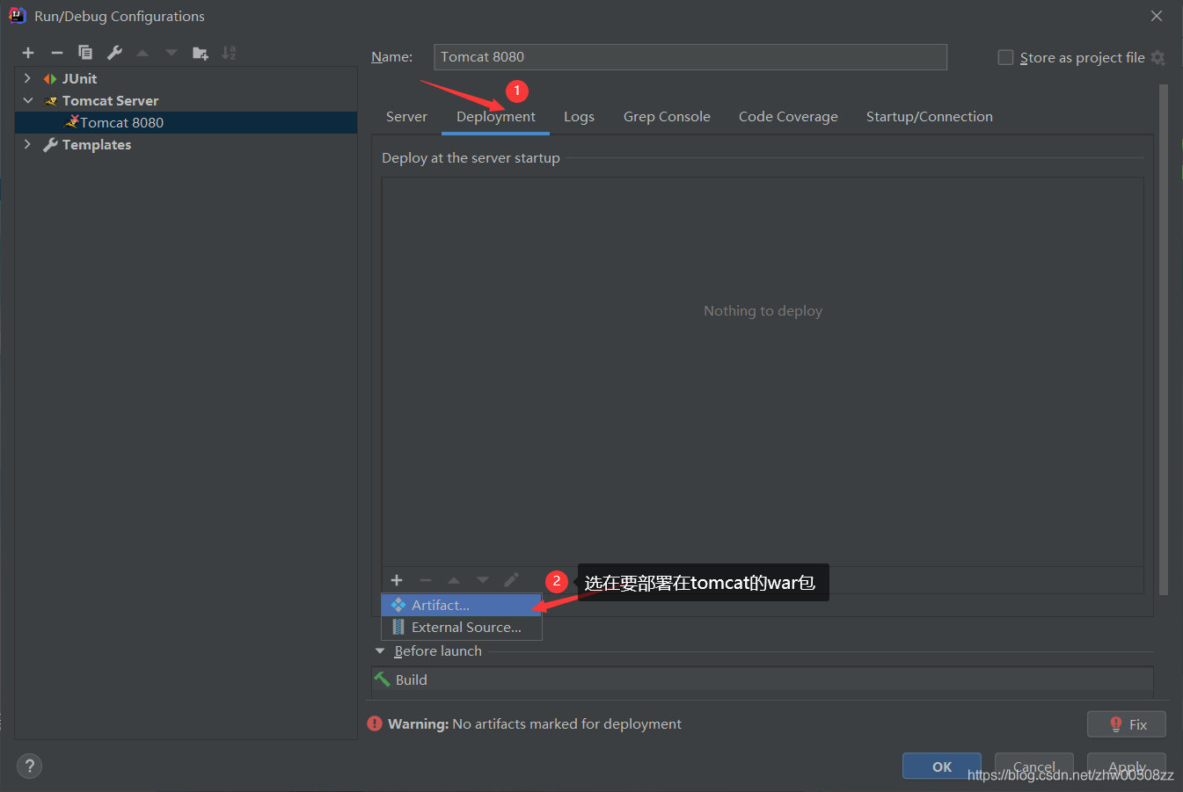Expand the Templates tree node
Screen dimensions: 1183x792
coord(27,144)
